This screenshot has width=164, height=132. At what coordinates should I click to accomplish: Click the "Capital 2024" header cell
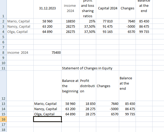(x=108, y=8)
